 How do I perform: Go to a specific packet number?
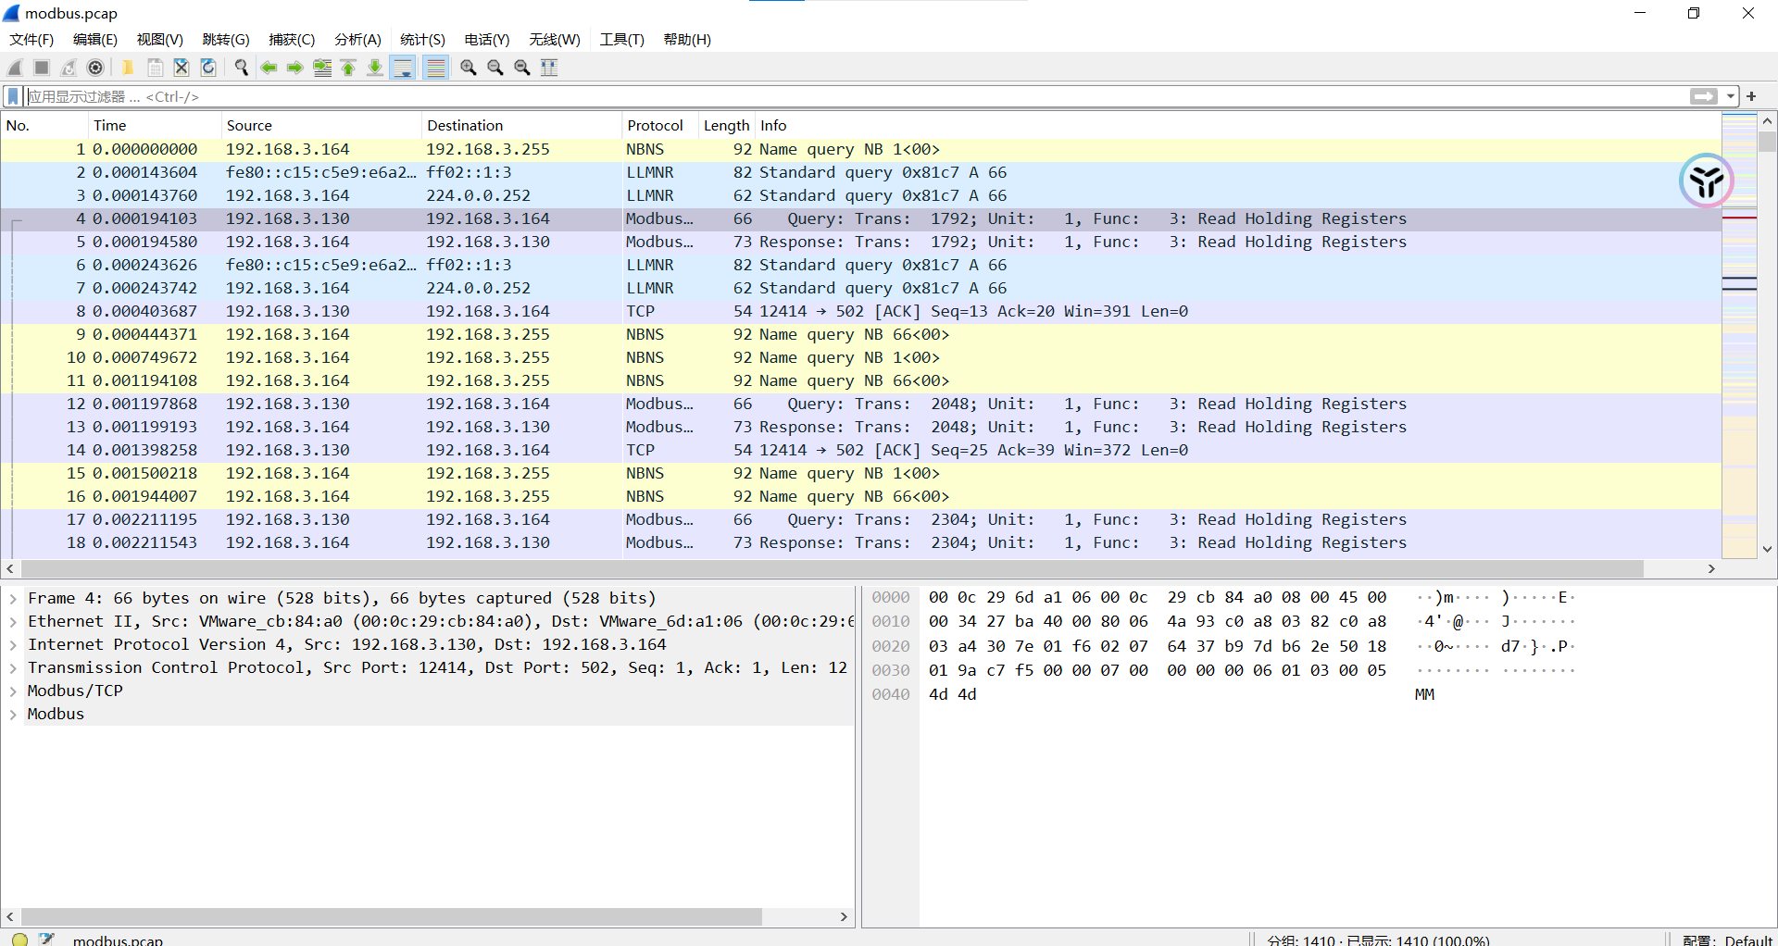322,68
